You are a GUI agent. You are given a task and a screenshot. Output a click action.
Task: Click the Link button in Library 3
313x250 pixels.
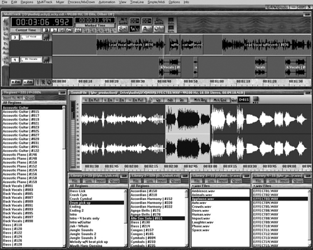pos(211,181)
